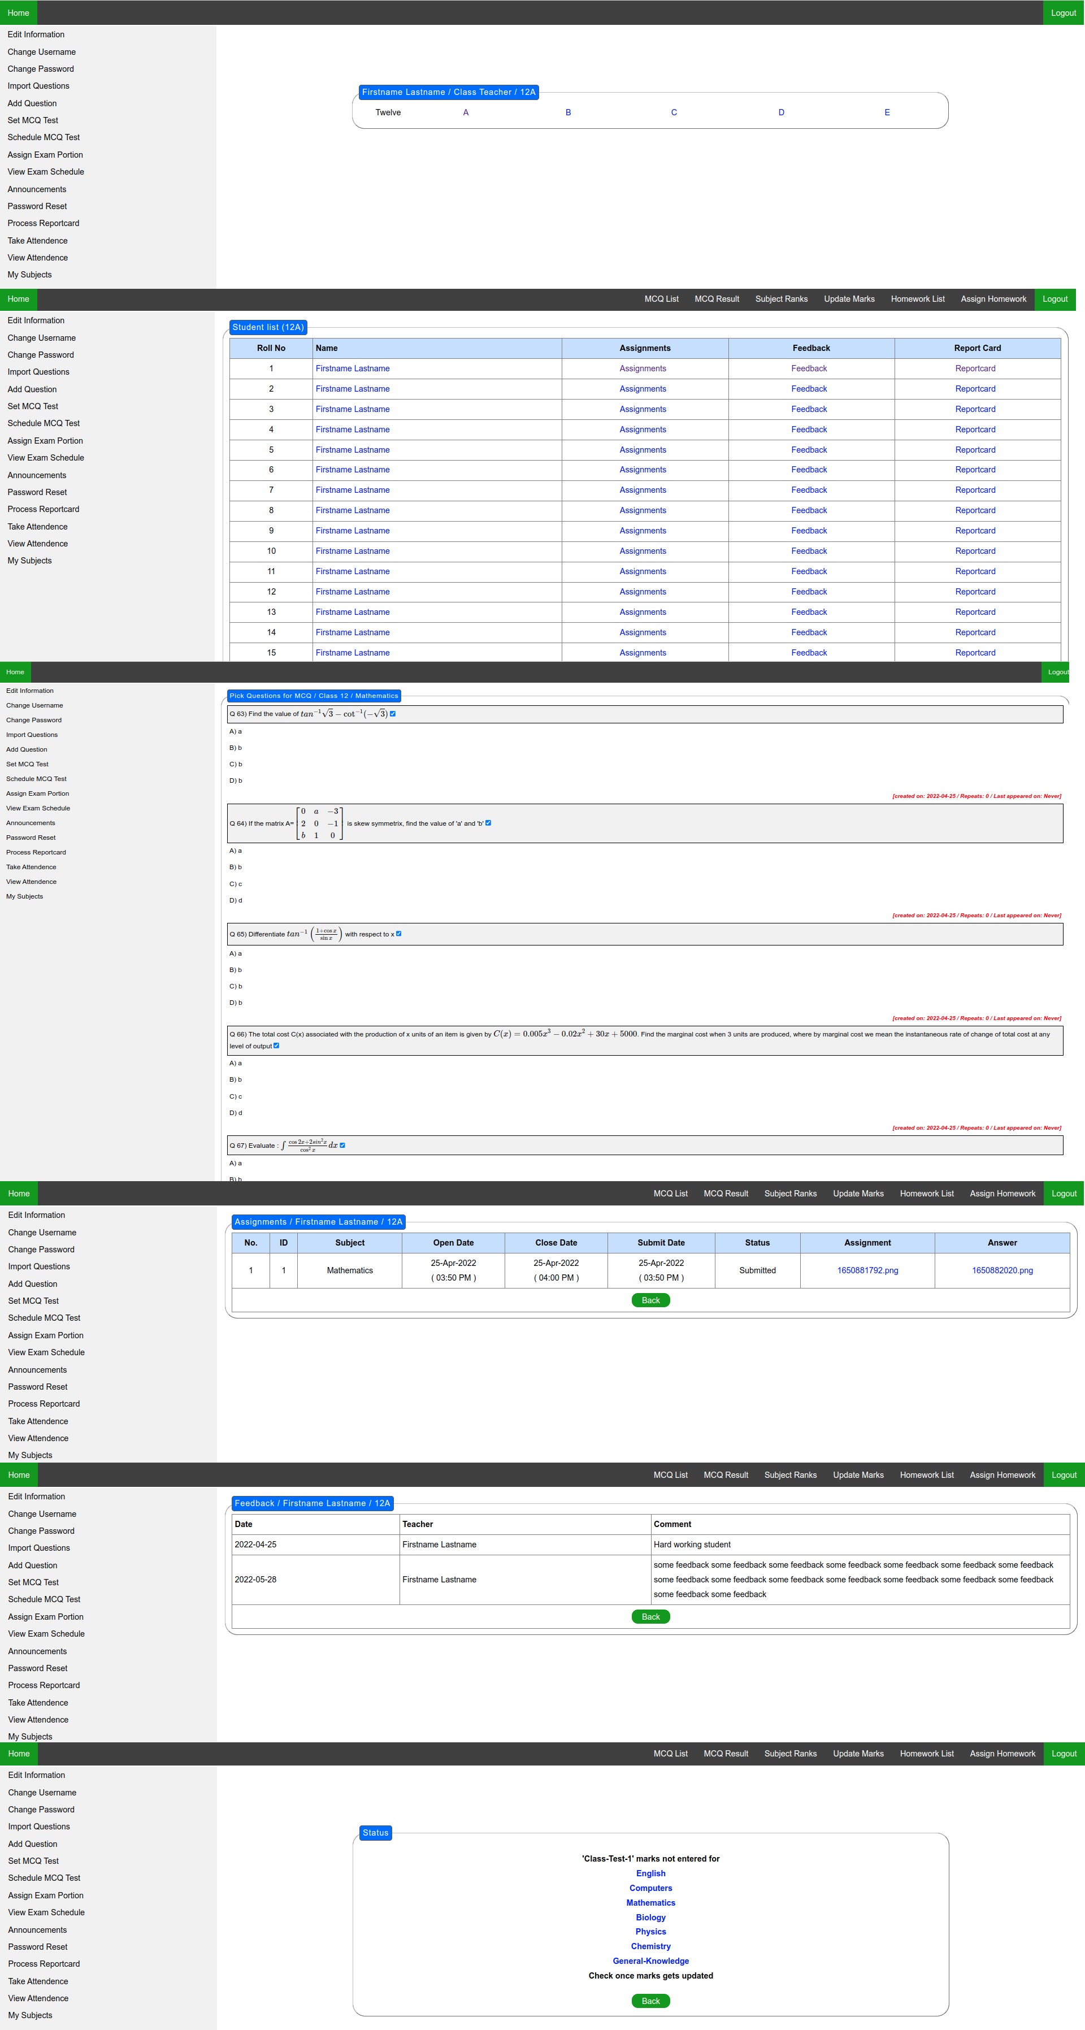The width and height of the screenshot is (1085, 2030).
Task: Open section A of class Twelve
Action: pyautogui.click(x=466, y=112)
